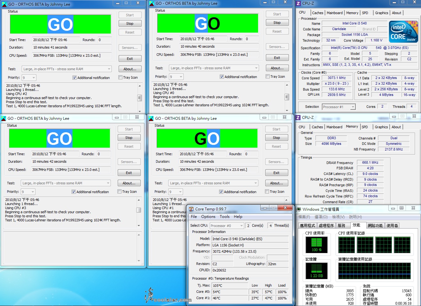Click CPU-Z DRAM Frequency value 668.1 MHz

tap(370, 163)
